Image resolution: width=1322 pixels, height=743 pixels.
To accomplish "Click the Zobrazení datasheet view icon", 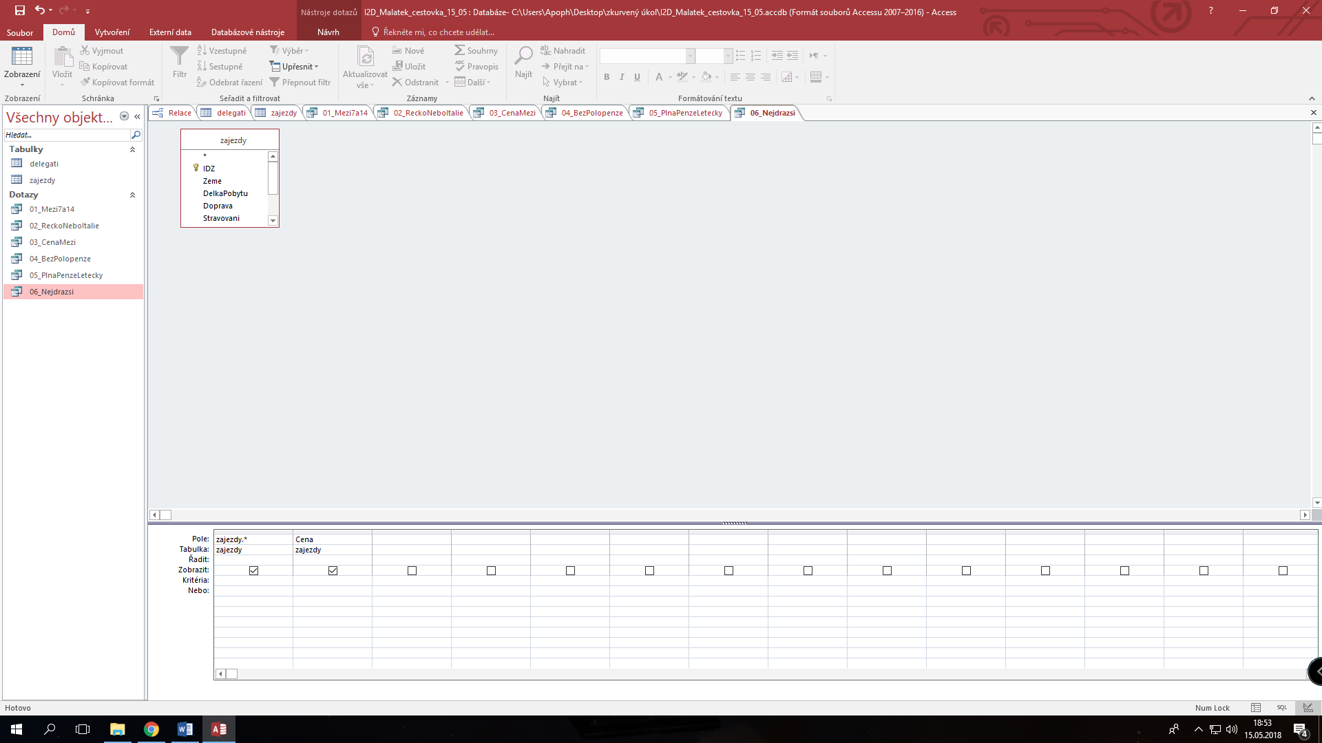I will pyautogui.click(x=22, y=57).
